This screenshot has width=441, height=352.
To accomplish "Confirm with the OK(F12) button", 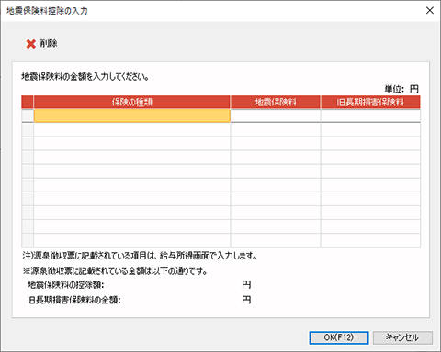I will click(x=339, y=337).
